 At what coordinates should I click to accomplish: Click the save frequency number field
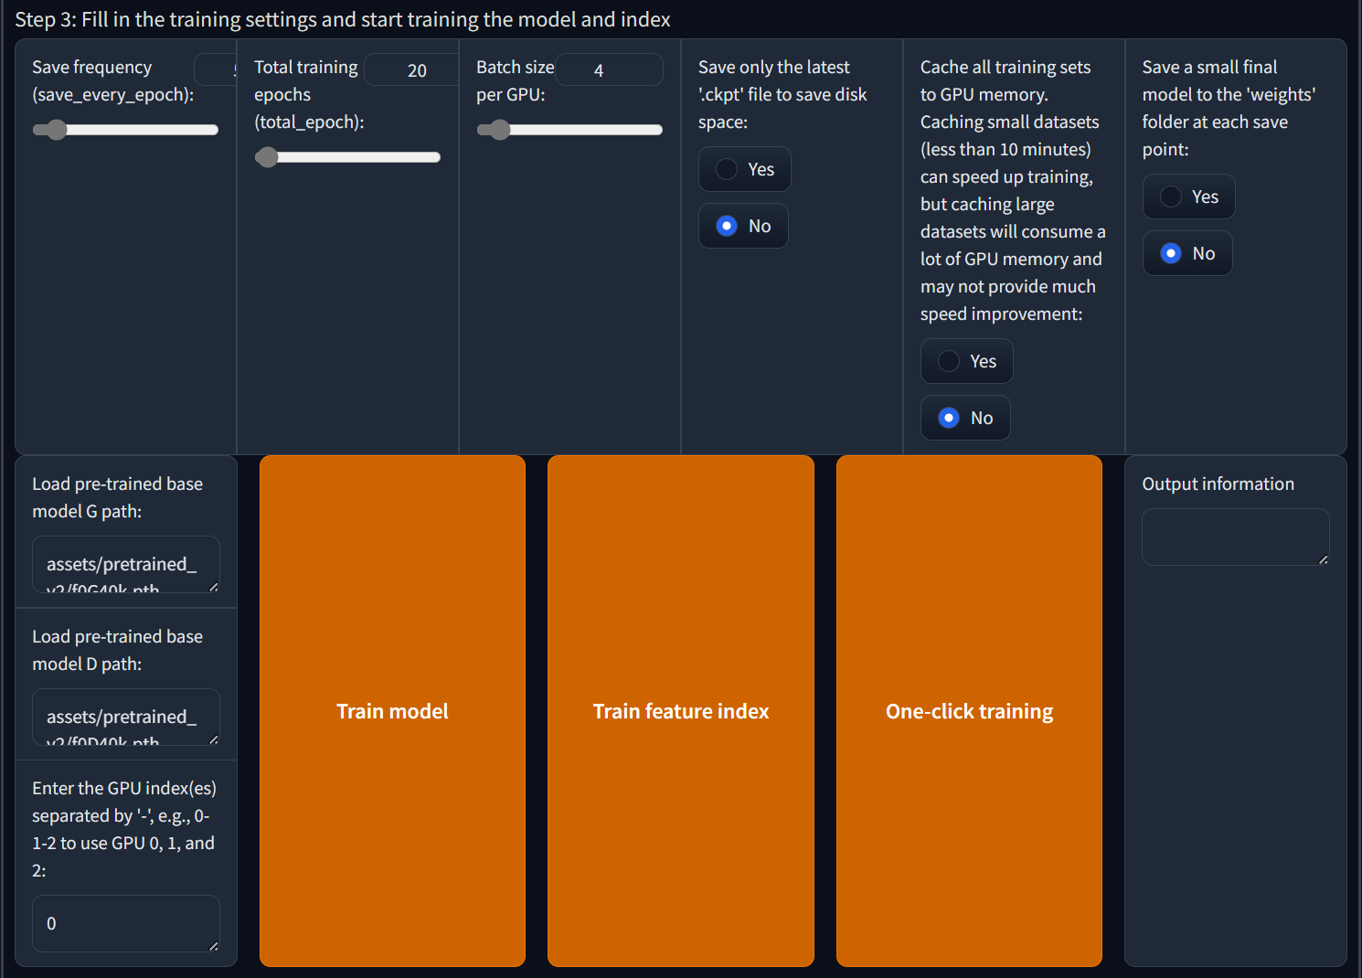[217, 70]
